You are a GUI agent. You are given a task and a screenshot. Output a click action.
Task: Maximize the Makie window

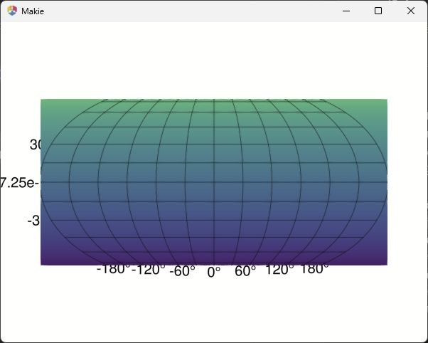pyautogui.click(x=378, y=11)
